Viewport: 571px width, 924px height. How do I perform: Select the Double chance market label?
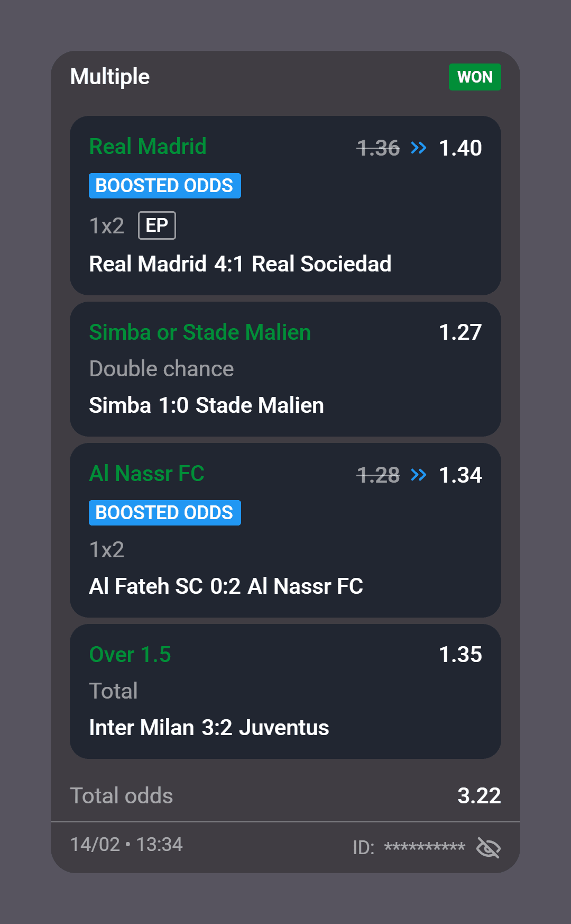[x=161, y=368]
